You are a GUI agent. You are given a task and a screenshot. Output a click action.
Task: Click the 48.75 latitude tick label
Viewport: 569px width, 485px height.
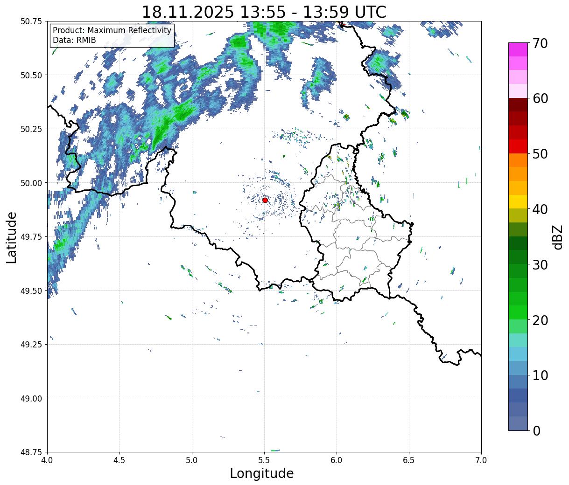pyautogui.click(x=31, y=452)
